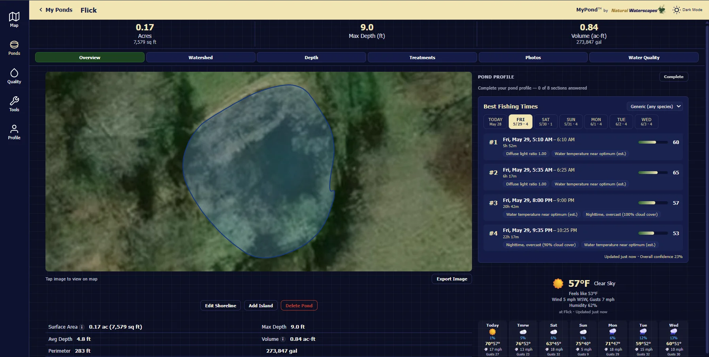Select WED 6/3 fishing day
The height and width of the screenshot is (357, 709).
(x=646, y=121)
